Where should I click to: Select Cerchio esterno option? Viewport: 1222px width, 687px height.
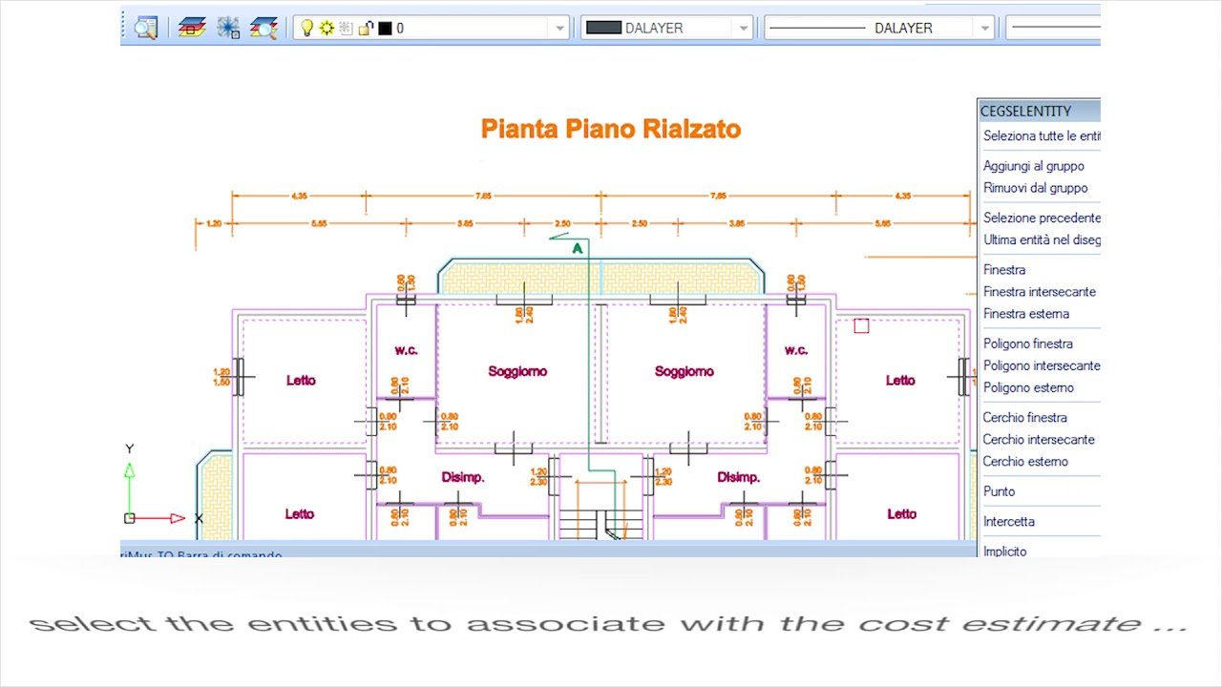[1025, 462]
